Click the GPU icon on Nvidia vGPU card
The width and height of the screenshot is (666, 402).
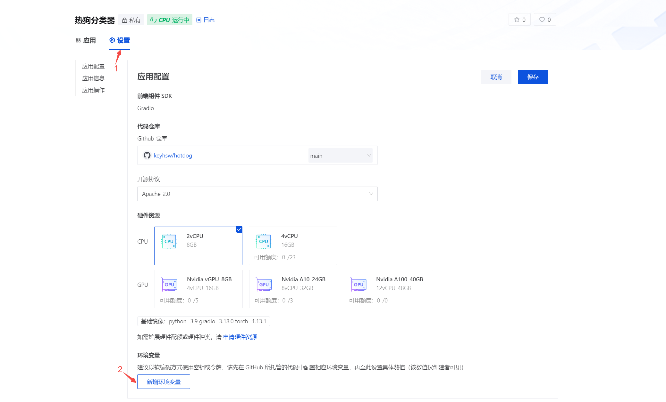[169, 284]
